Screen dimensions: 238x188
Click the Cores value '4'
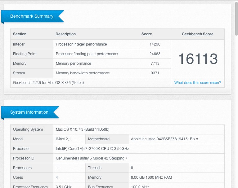(57, 177)
